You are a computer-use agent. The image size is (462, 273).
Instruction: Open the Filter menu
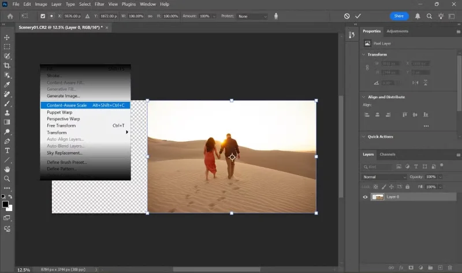point(99,4)
